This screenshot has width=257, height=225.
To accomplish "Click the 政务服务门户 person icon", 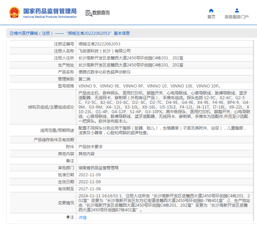I will (x=237, y=10).
